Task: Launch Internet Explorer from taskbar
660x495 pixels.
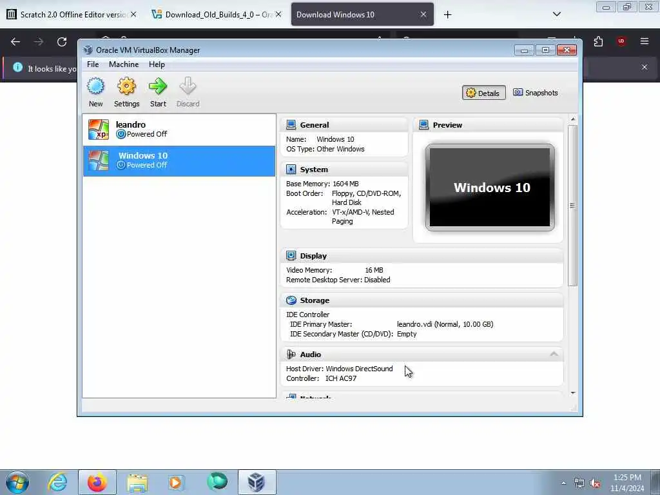Action: point(57,482)
